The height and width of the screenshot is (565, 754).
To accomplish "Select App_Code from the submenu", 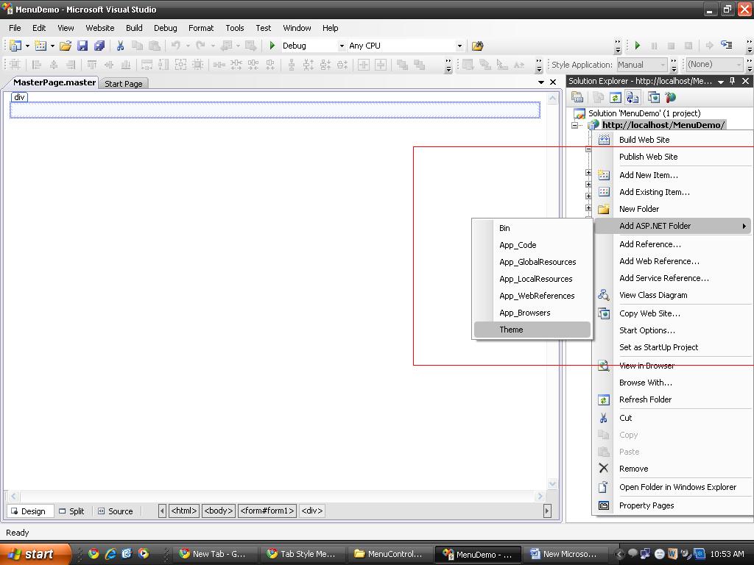I will click(x=532, y=245).
